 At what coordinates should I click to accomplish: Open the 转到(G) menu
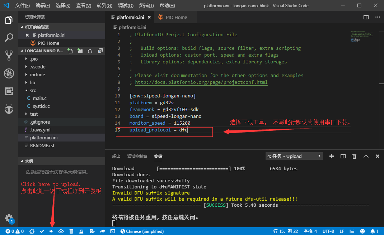pyautogui.click(x=104, y=5)
